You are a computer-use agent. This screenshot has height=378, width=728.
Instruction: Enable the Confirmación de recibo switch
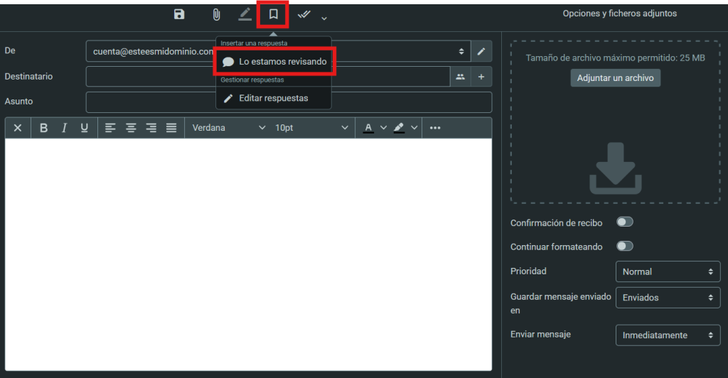click(x=624, y=222)
